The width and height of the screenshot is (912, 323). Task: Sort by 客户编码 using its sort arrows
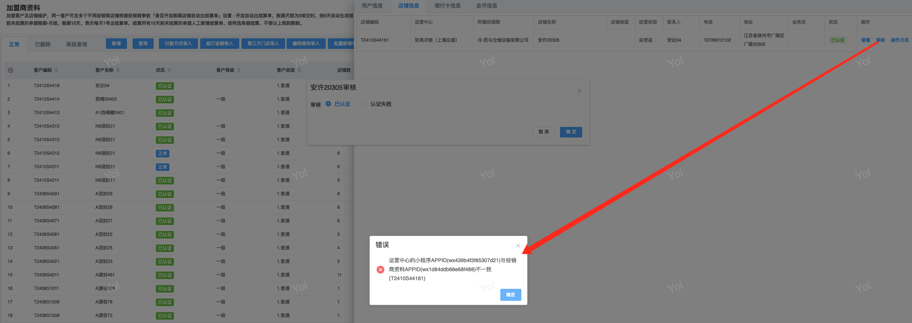point(56,70)
